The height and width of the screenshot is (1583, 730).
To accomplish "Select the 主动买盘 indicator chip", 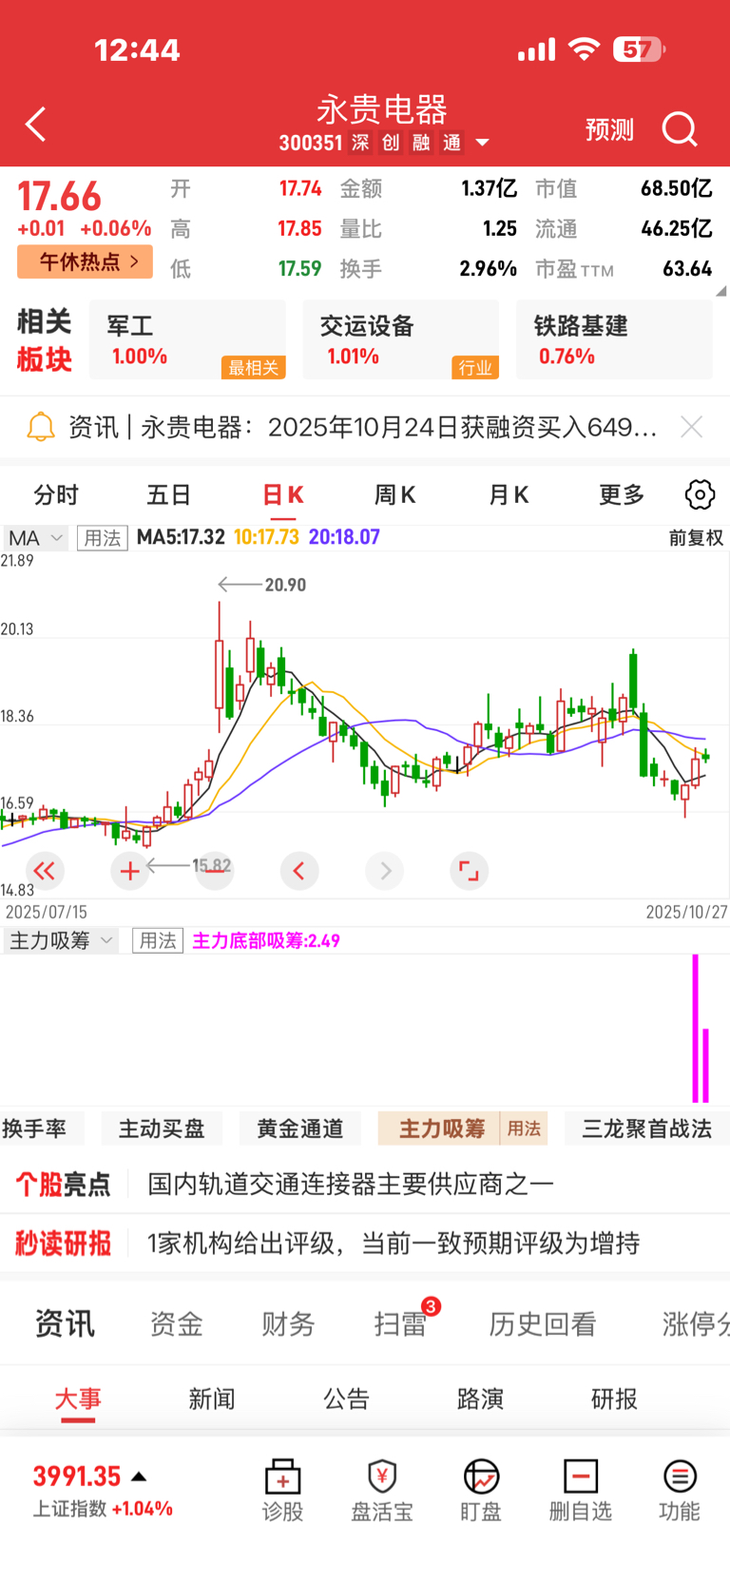I will pos(162,1129).
